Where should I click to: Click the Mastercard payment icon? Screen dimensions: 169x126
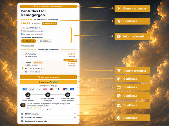(52, 89)
